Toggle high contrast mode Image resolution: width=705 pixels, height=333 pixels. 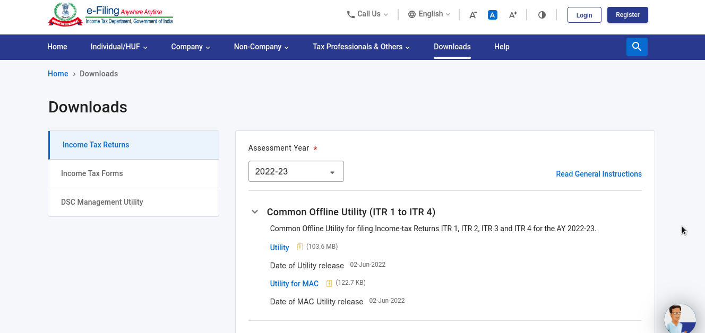pos(542,15)
